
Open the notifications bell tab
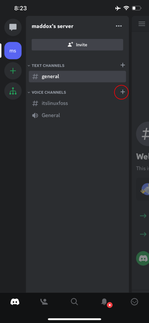(105, 302)
